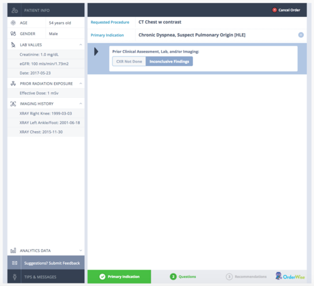Click the Patient Info person icon
Viewport: 314px width, 286px height.
click(14, 10)
